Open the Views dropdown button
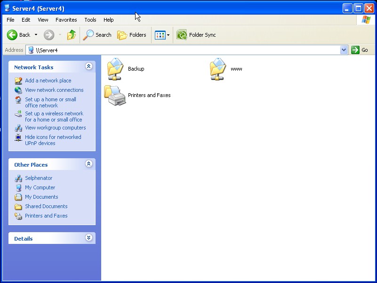Screen dimensions: 377x283 point(162,35)
